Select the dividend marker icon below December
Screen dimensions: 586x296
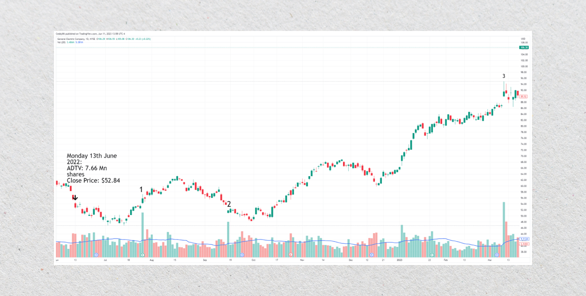tap(372, 254)
